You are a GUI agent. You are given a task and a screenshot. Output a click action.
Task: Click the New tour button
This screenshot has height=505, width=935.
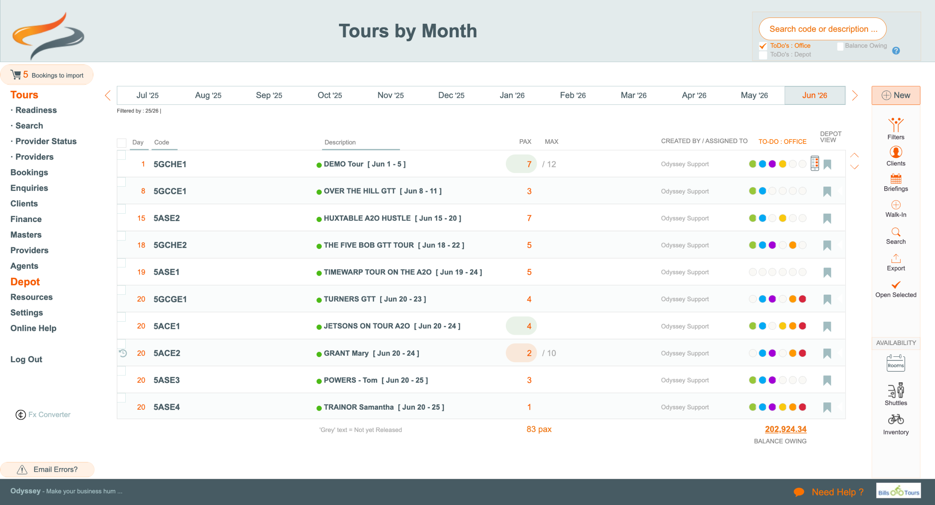896,95
